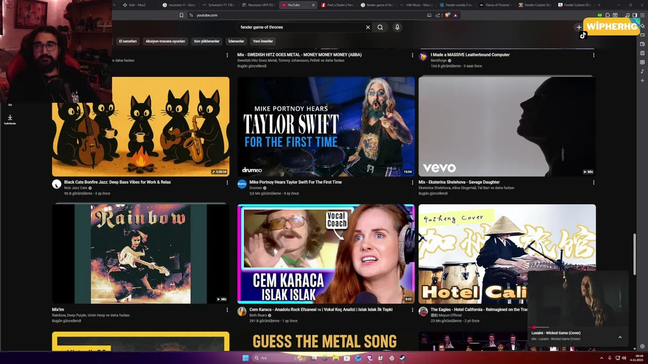
Task: Click the microphone icon in system tray
Action: (x=610, y=358)
